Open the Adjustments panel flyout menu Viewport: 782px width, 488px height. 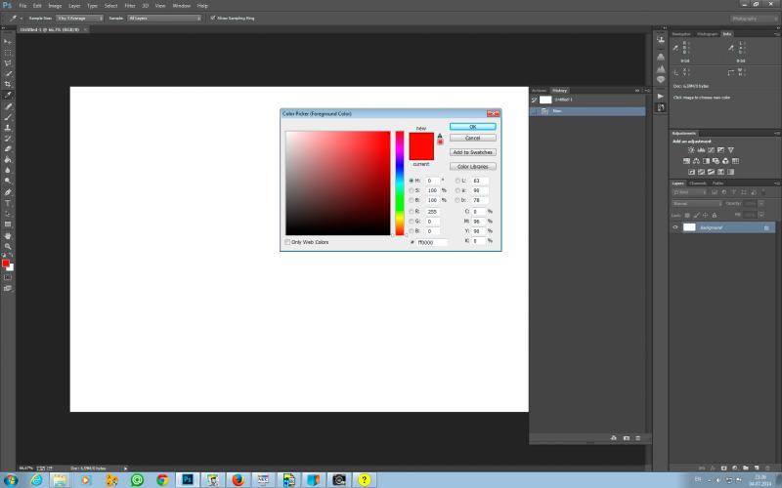777,134
